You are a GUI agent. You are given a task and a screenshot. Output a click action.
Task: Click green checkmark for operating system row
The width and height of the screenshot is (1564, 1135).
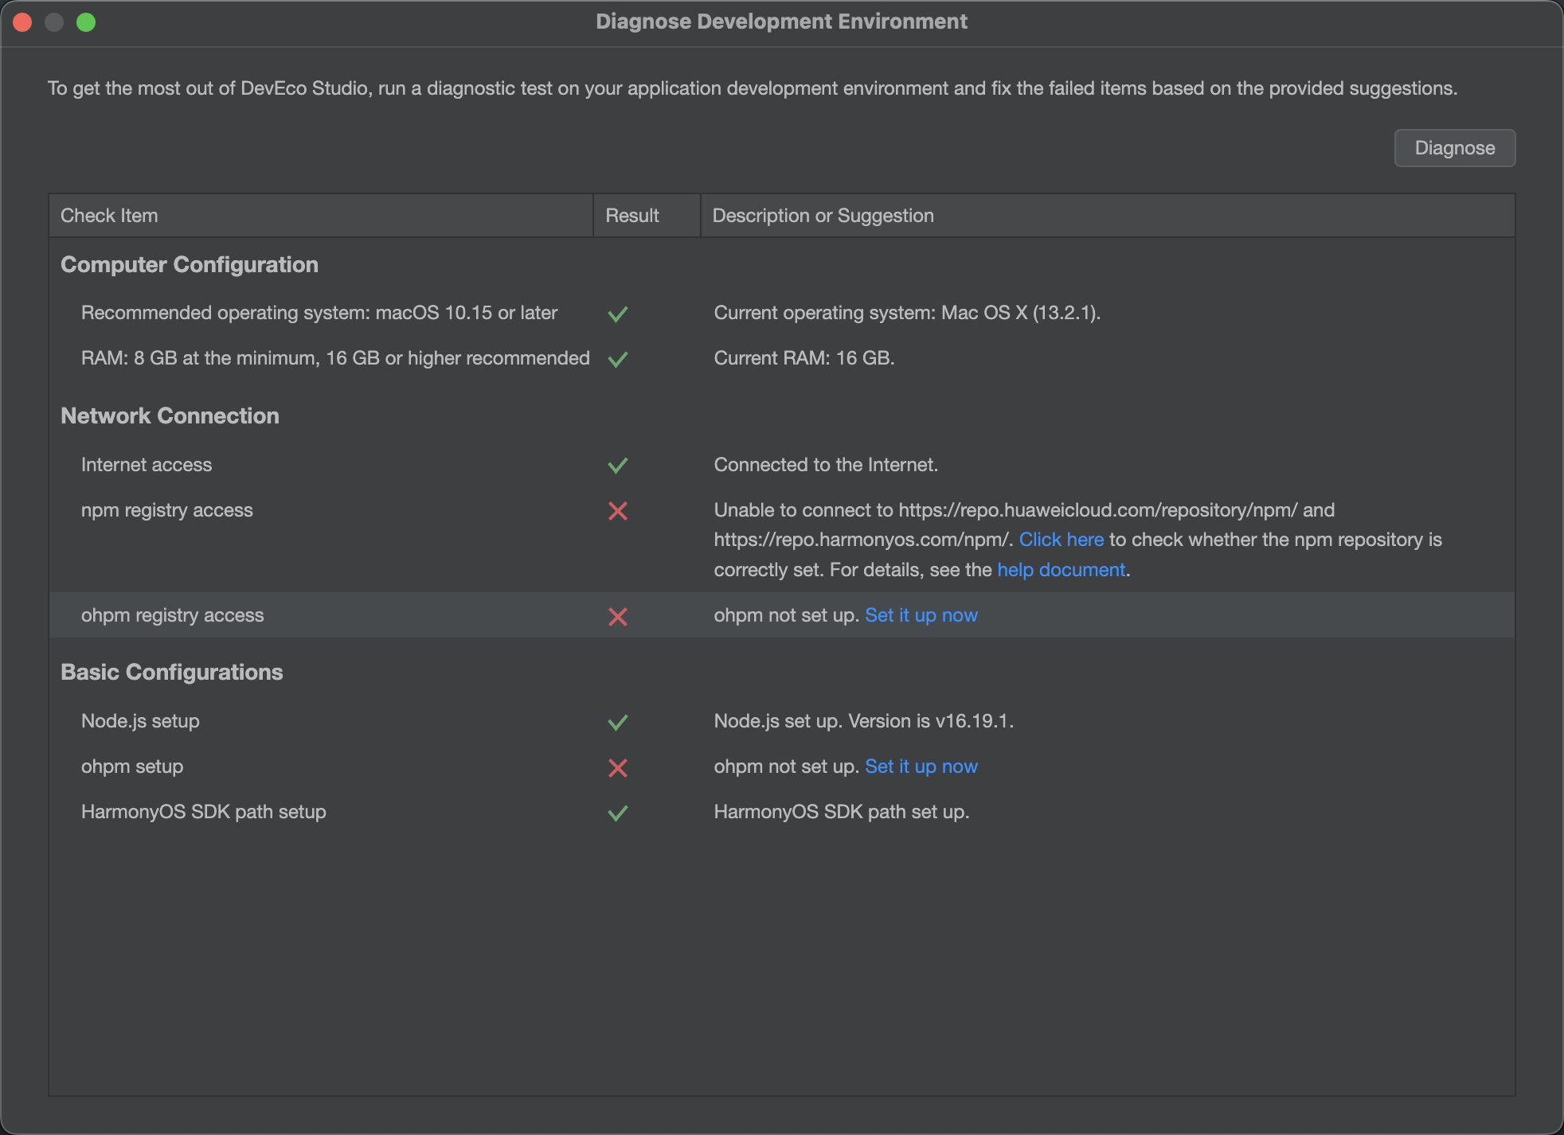(x=618, y=314)
